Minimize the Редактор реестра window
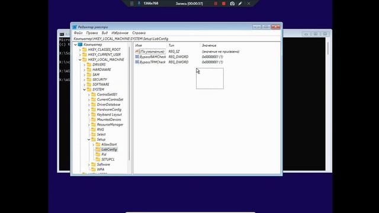Screen dimensions: 379x213 (x=256, y=27)
